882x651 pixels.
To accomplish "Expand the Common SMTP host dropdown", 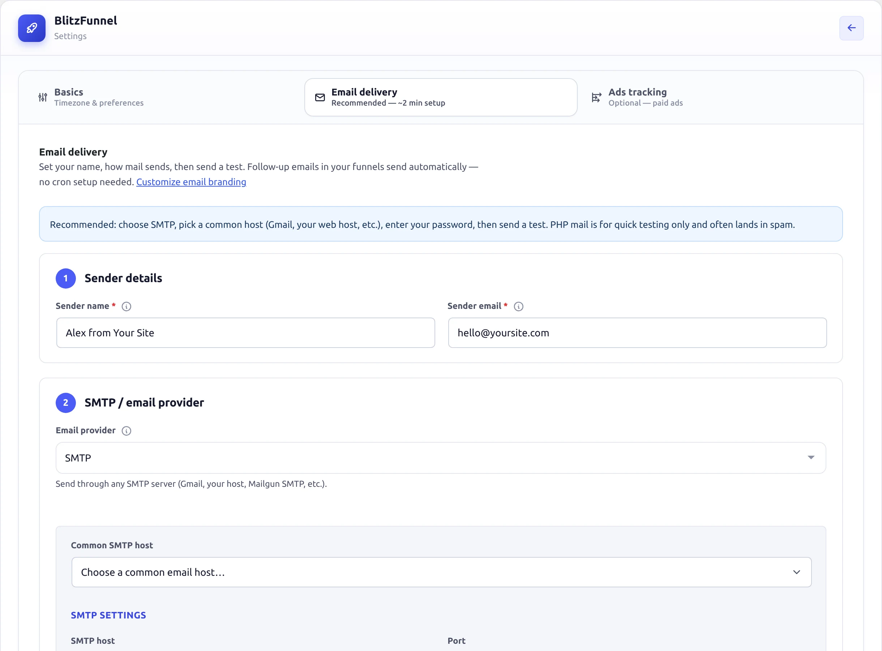I will click(x=441, y=572).
